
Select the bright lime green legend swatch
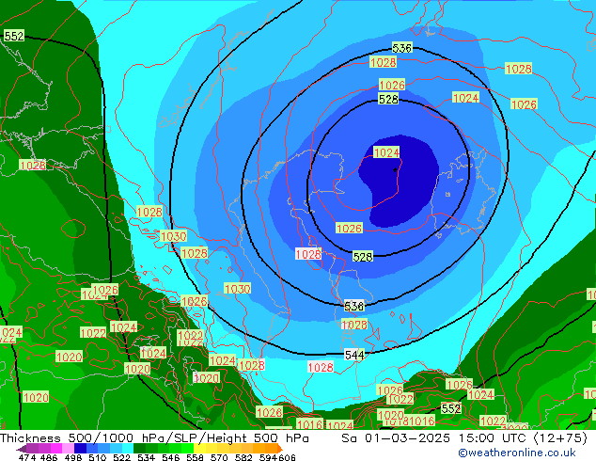click(x=188, y=449)
